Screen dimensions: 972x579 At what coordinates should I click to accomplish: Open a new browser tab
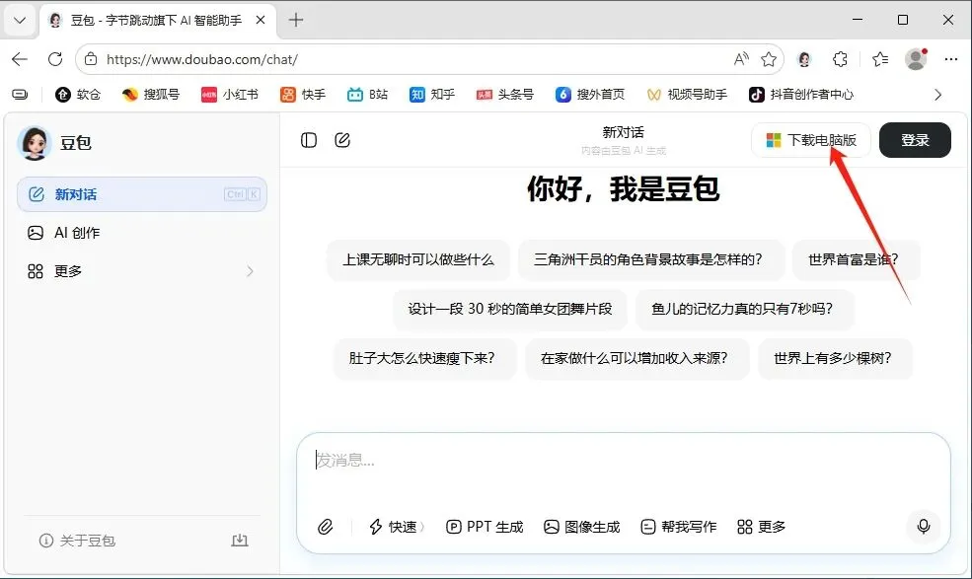(296, 20)
